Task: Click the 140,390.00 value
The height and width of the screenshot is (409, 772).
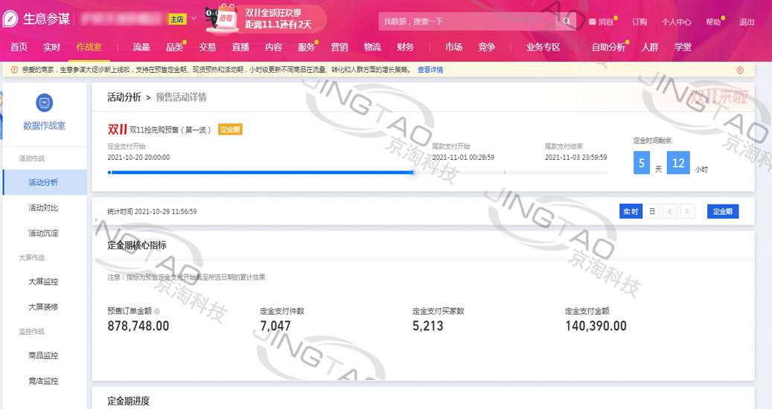Action: [596, 326]
